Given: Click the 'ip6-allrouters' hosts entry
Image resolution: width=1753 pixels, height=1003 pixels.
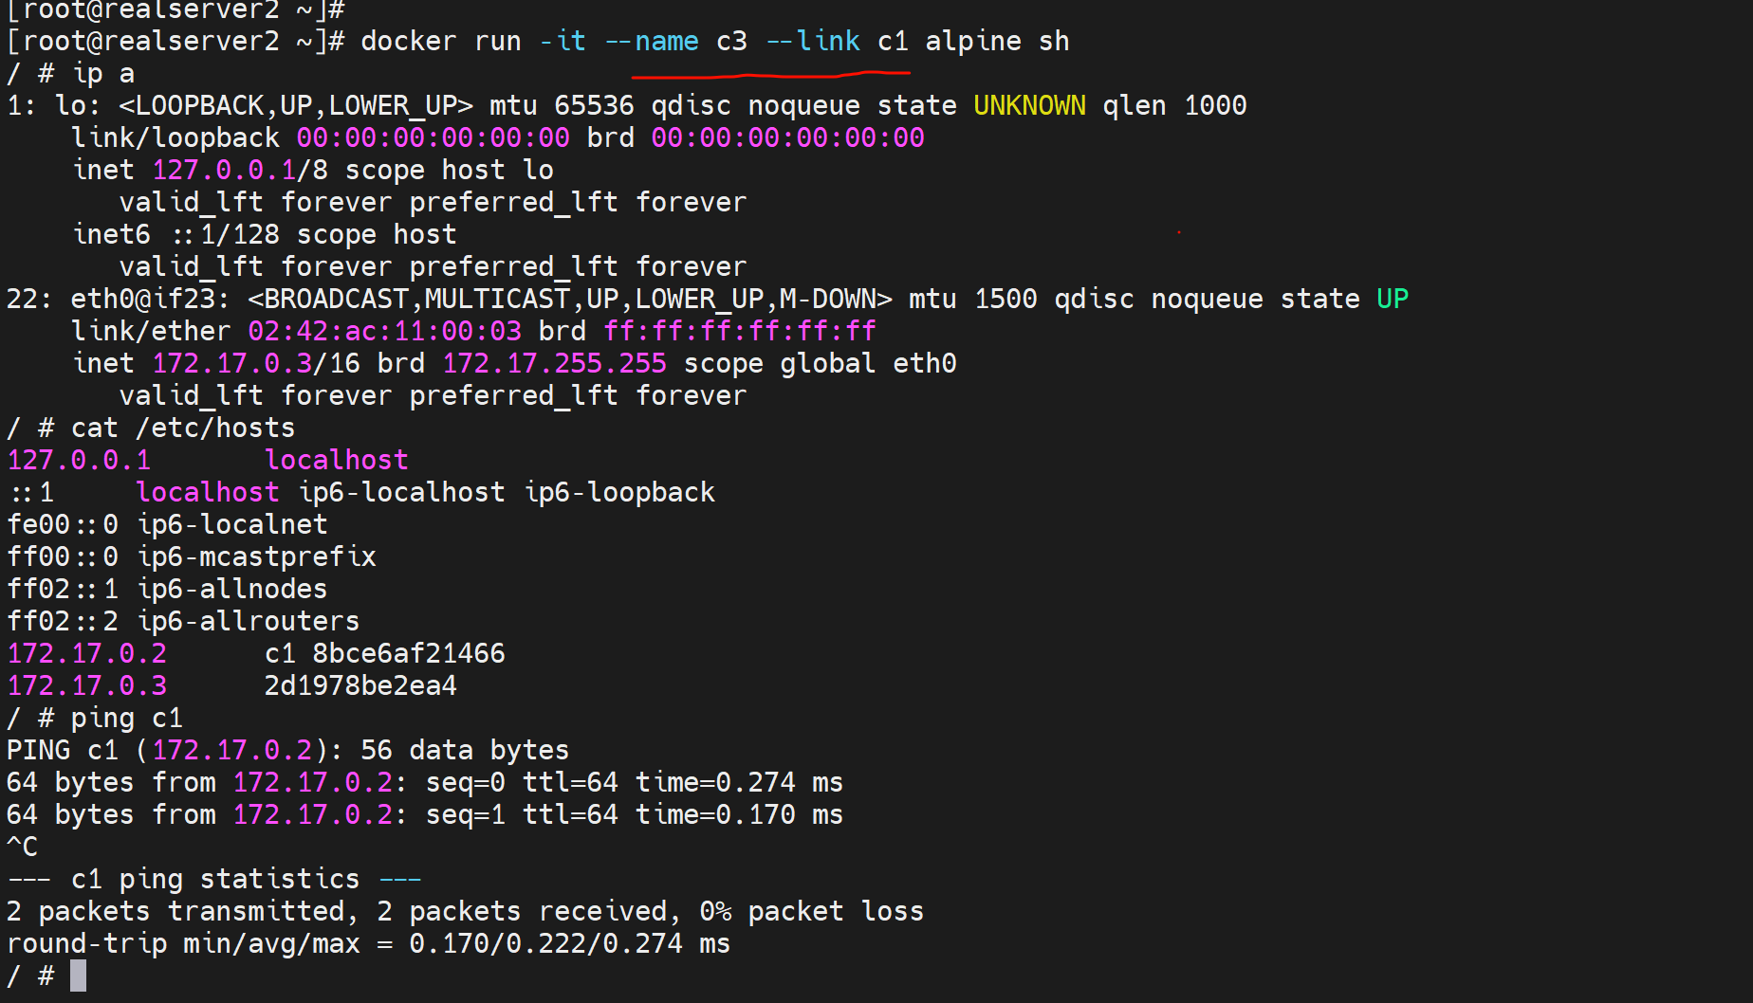Looking at the screenshot, I should pyautogui.click(x=249, y=622).
